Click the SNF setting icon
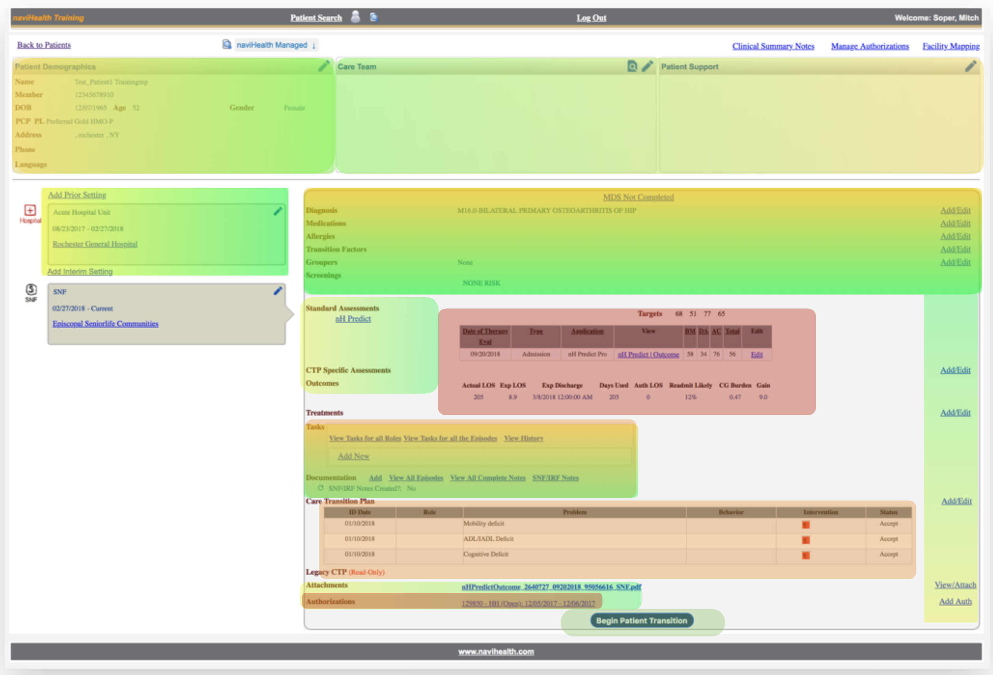The image size is (993, 675). pos(31,293)
